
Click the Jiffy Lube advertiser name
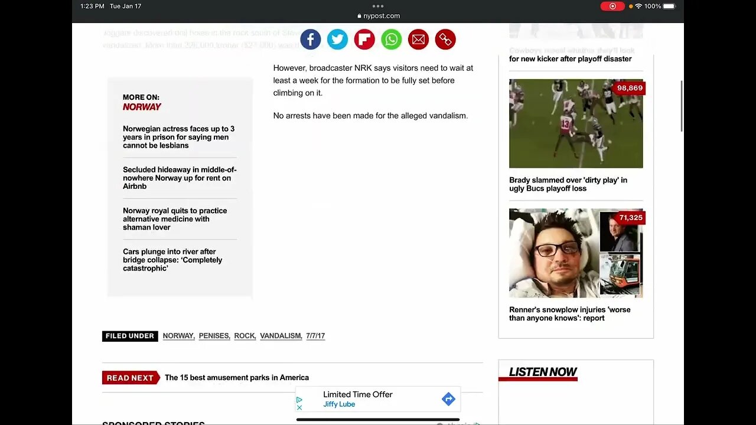pos(339,404)
